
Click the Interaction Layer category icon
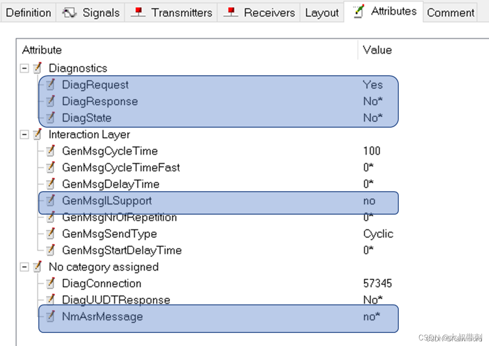[x=37, y=134]
